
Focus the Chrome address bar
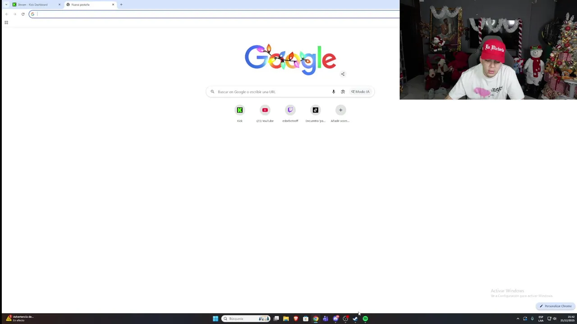pos(214,14)
